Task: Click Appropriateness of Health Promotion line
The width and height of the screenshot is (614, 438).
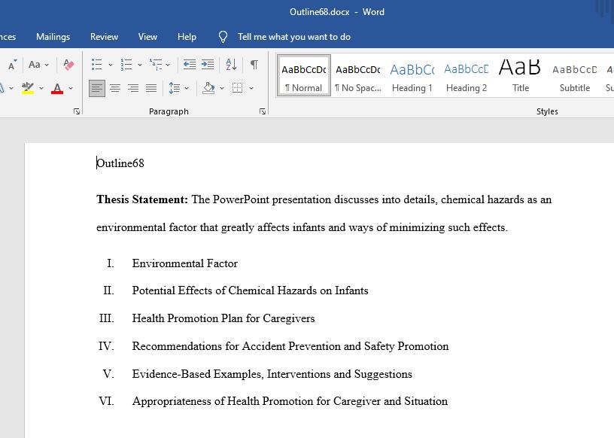Action: click(290, 401)
